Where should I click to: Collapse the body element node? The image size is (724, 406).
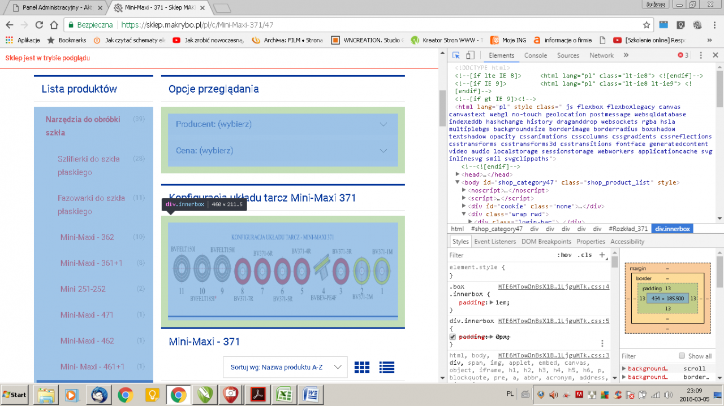[458, 183]
